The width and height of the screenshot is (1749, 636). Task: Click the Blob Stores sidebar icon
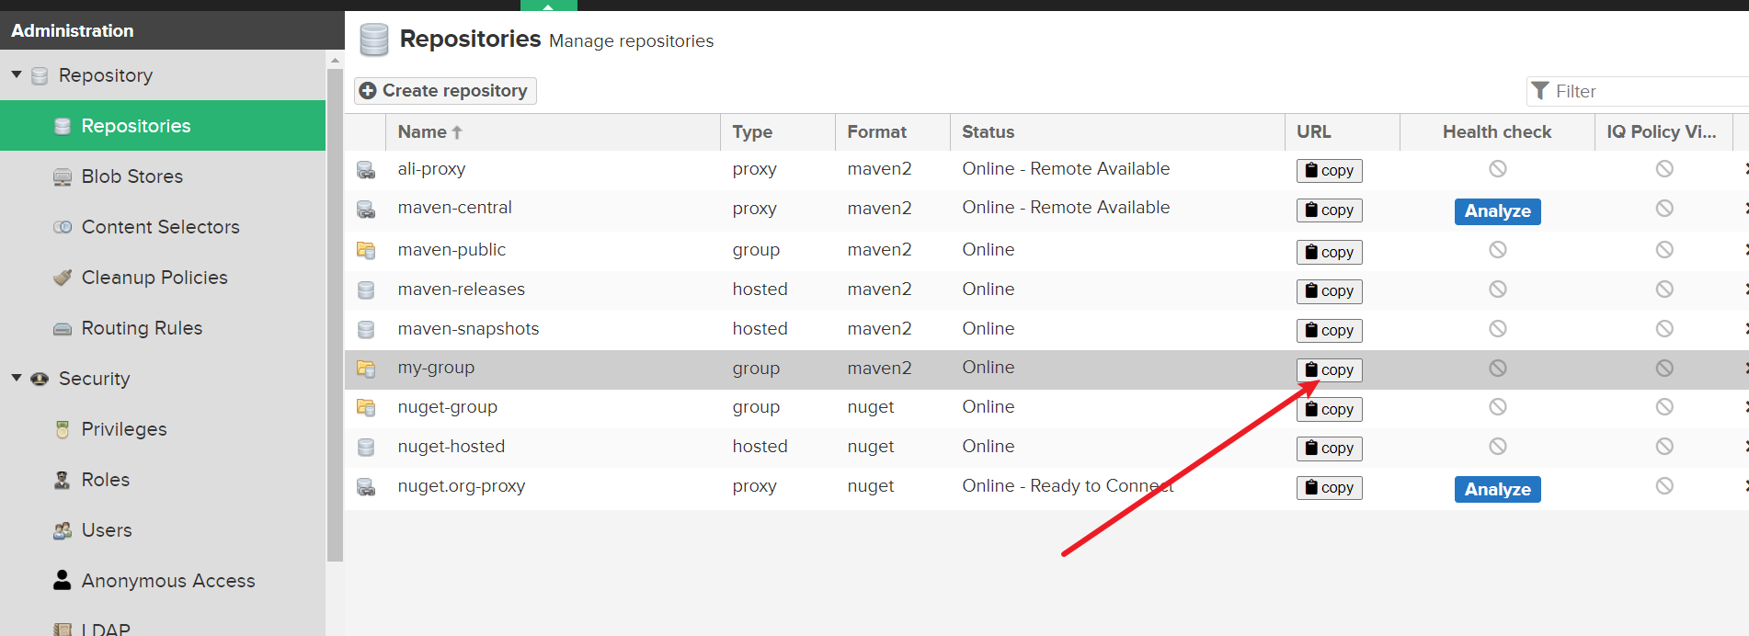[x=63, y=177]
